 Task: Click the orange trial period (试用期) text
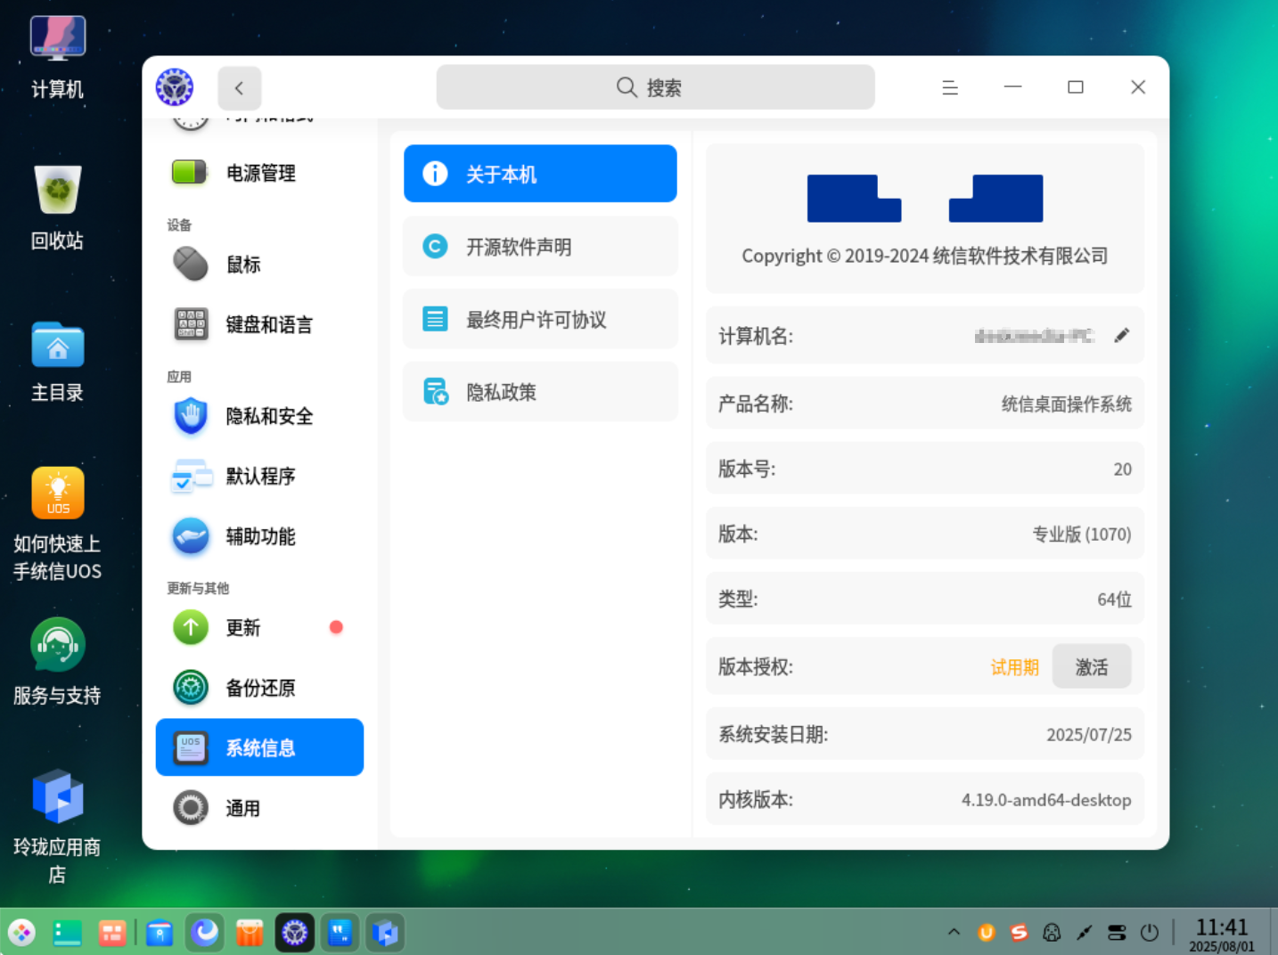[1015, 667]
